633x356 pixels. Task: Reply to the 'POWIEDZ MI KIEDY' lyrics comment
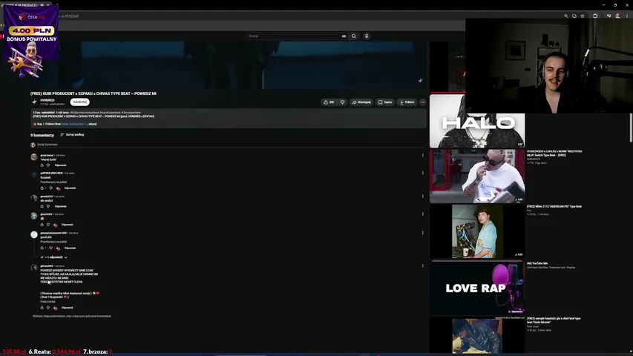click(x=68, y=308)
